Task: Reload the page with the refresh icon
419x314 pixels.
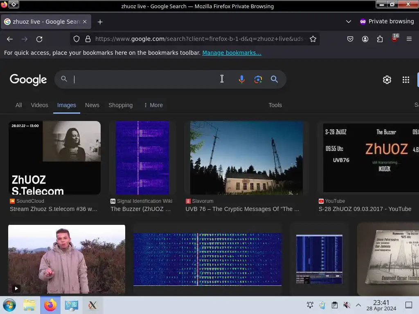Action: pos(39,39)
